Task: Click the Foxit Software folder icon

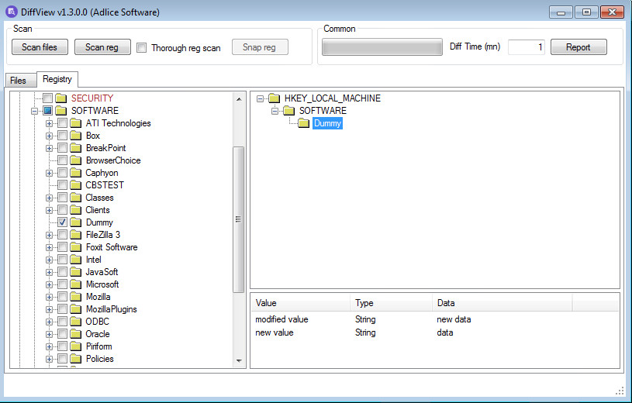Action: tap(76, 247)
